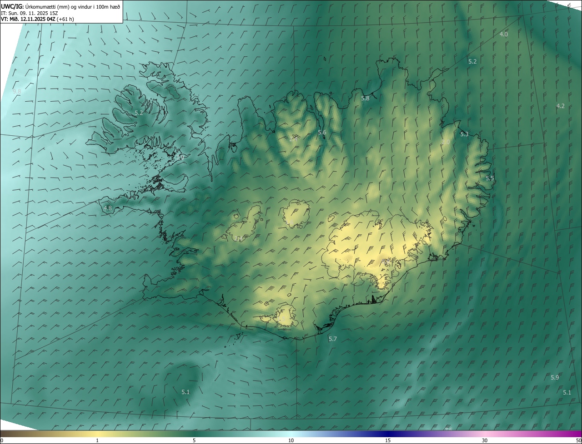The height and width of the screenshot is (444, 582).
Task: Click the 5.6 value label on the map
Action: pyautogui.click(x=322, y=132)
